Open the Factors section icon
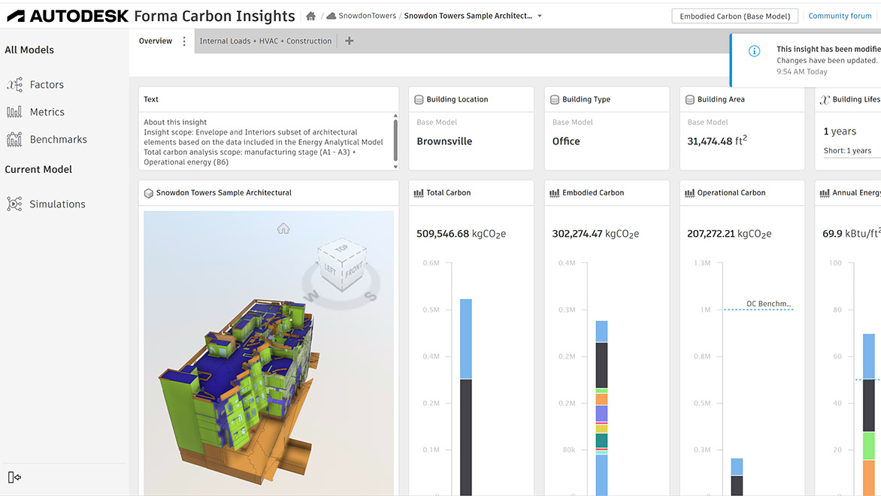The image size is (881, 496). 14,85
